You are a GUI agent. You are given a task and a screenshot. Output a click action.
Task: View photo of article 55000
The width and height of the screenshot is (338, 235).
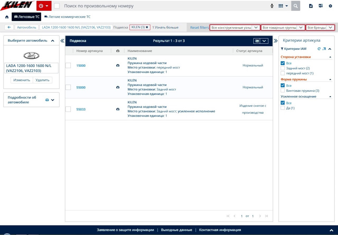(x=118, y=87)
